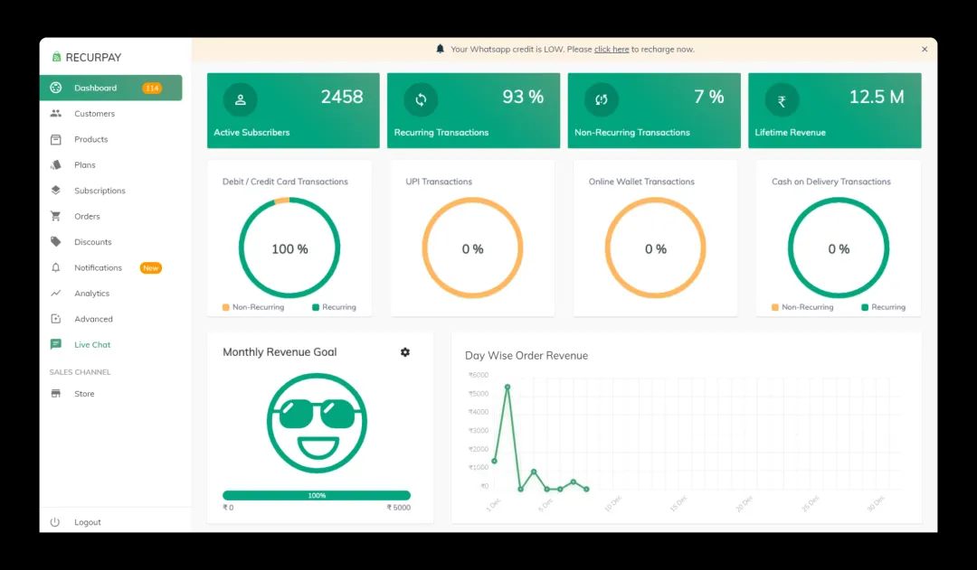Open the Discounts page

coord(93,241)
